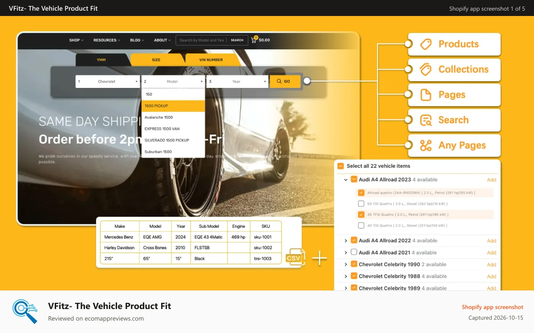The image size is (534, 333).
Task: Select the Collections button
Action: (454, 69)
